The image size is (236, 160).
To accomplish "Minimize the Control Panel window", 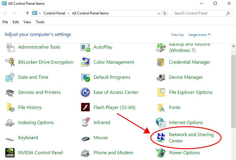I will pyautogui.click(x=202, y=3).
